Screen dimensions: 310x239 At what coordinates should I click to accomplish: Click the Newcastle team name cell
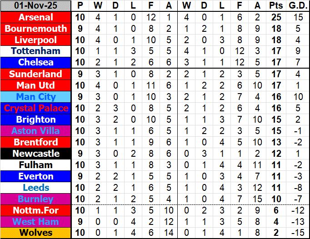36,154
